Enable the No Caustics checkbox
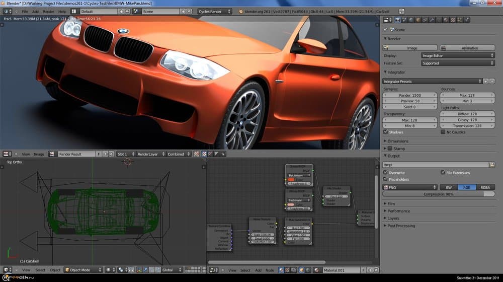Image resolution: width=503 pixels, height=282 pixels. tap(443, 132)
